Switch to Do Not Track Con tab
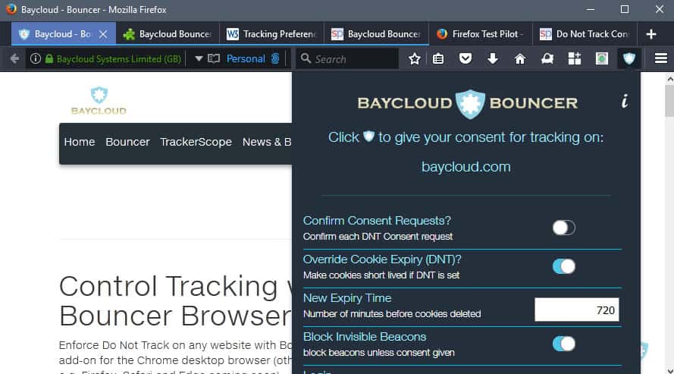The height and width of the screenshot is (374, 674). pyautogui.click(x=585, y=34)
